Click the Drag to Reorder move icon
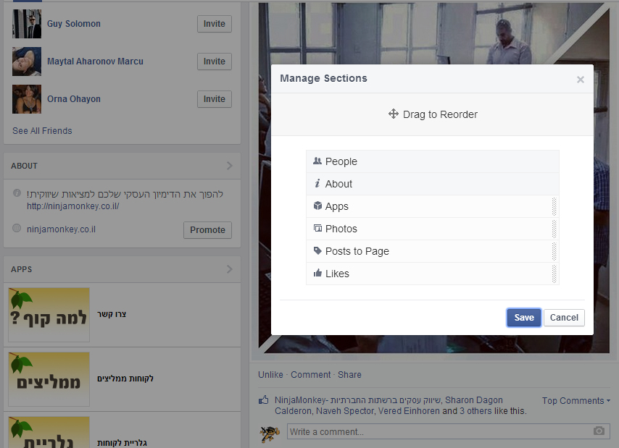Screen dimensions: 619x448 click(393, 114)
